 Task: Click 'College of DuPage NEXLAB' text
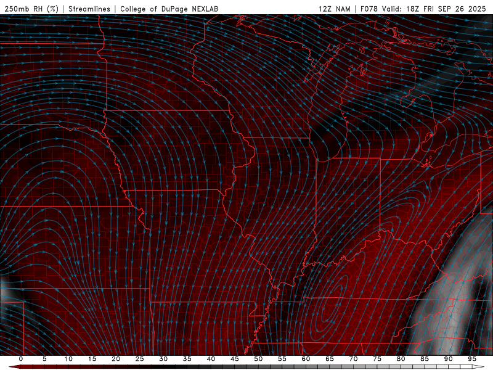[x=169, y=9]
